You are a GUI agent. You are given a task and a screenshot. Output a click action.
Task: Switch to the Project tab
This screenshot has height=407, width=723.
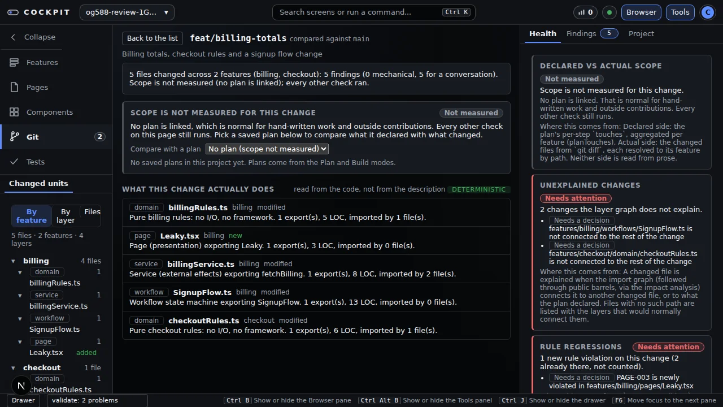coord(641,34)
